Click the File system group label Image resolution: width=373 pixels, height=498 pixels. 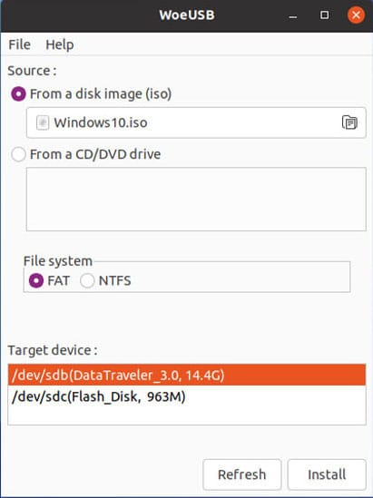[58, 261]
